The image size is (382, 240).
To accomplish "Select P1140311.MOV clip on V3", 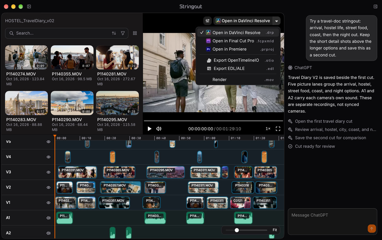I will click(205, 172).
